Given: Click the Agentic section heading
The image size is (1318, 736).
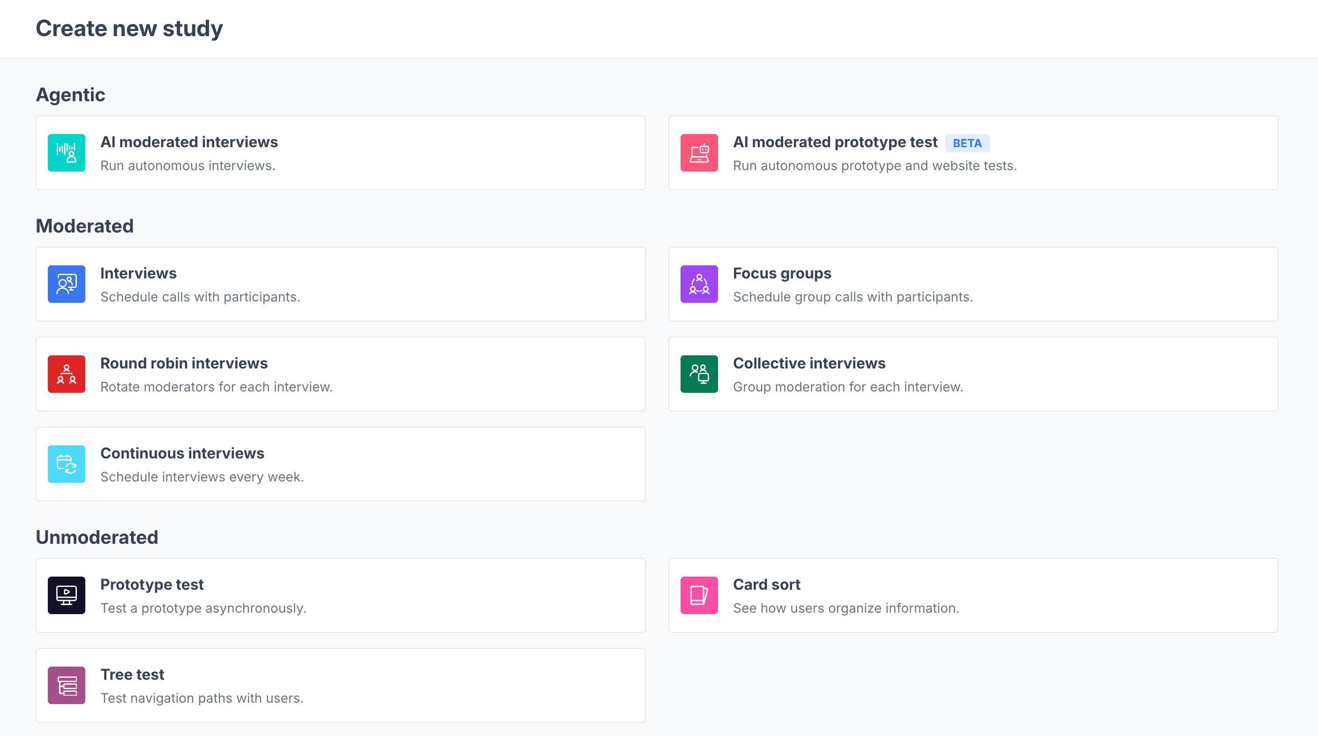Looking at the screenshot, I should (x=70, y=95).
